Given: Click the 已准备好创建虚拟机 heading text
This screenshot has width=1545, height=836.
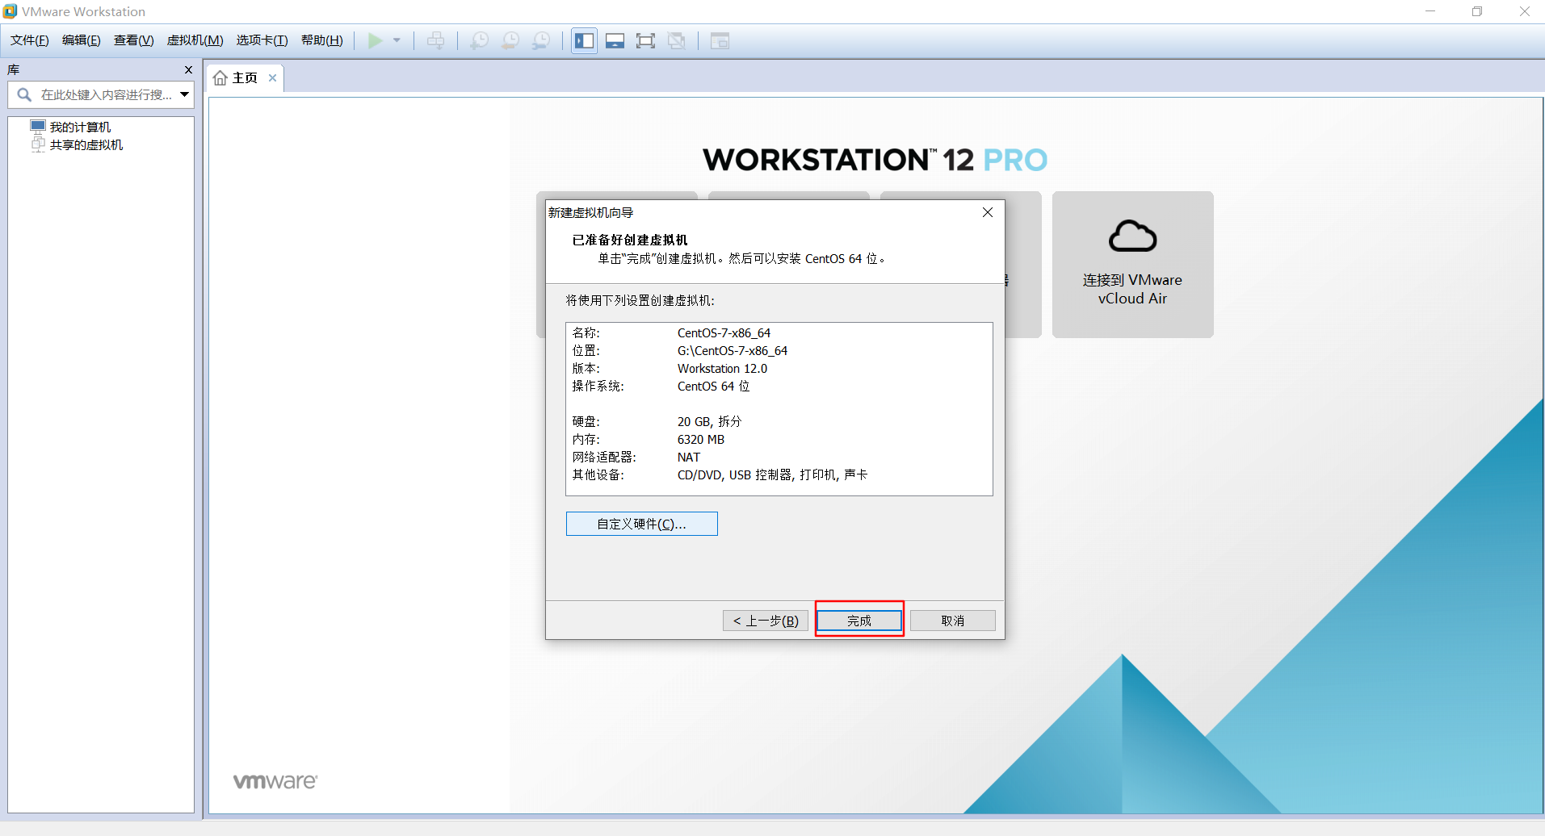Looking at the screenshot, I should click(x=630, y=240).
